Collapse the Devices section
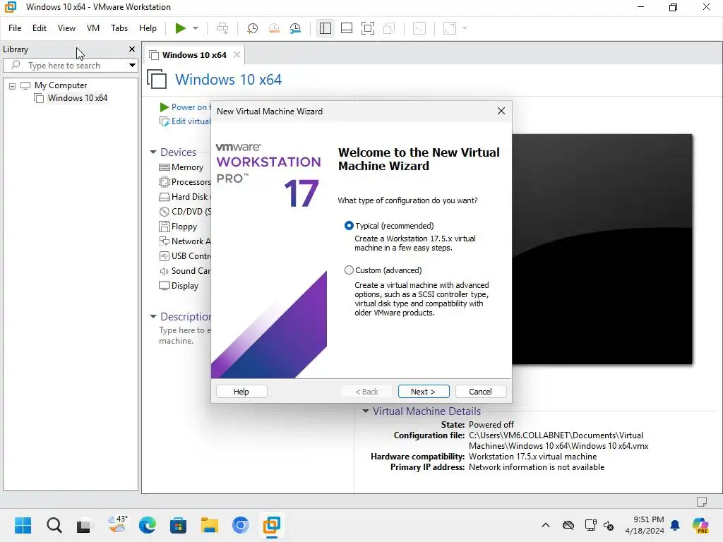The height and width of the screenshot is (542, 723). pos(153,152)
